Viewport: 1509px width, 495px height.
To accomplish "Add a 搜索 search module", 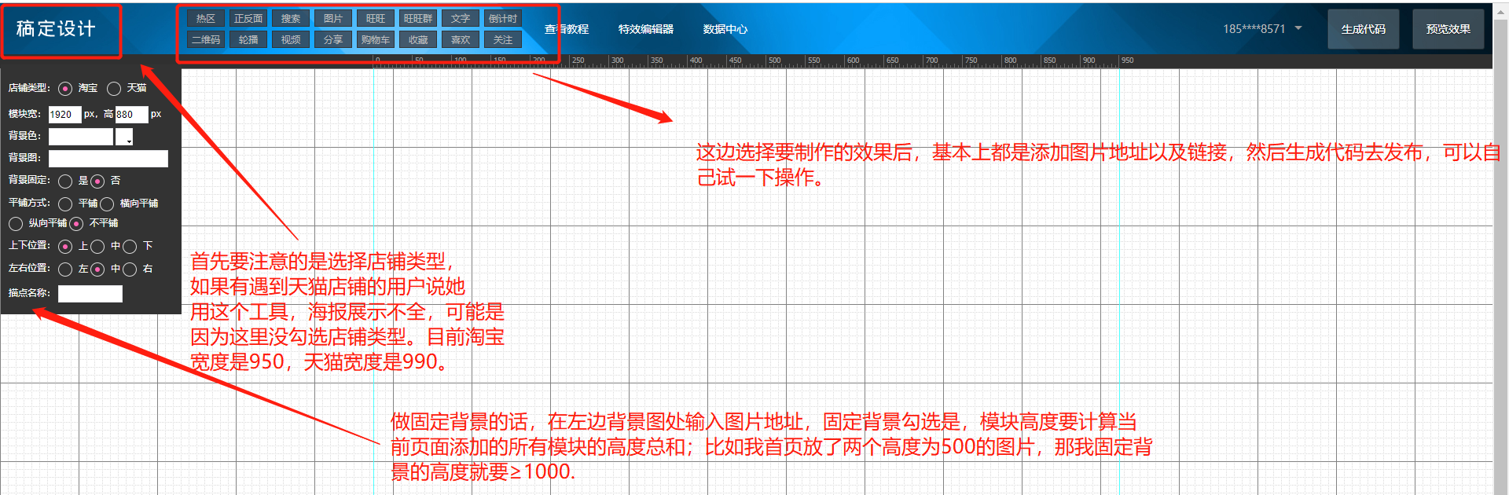I will (291, 18).
